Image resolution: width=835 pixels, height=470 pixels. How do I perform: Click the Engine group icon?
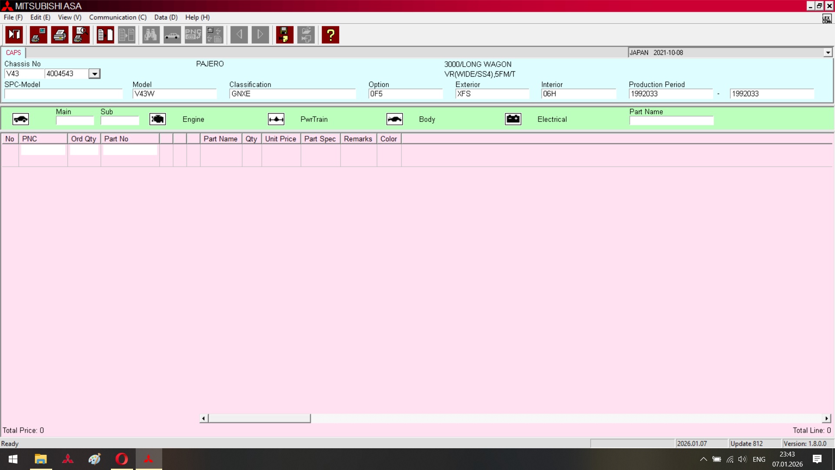coord(157,119)
